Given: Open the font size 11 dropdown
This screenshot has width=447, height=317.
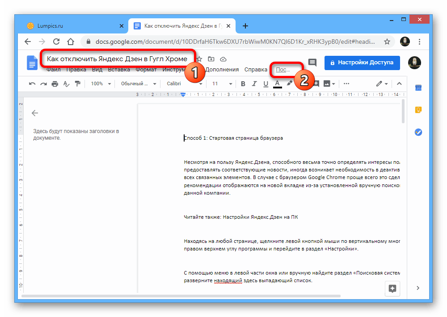Looking at the screenshot, I should coord(222,83).
